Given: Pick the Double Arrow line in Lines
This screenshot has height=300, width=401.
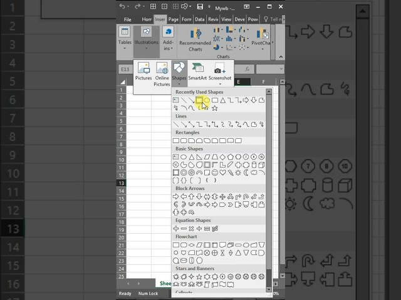Looking at the screenshot, I should (191, 124).
